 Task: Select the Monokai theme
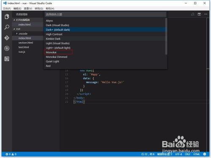coord(105,52)
